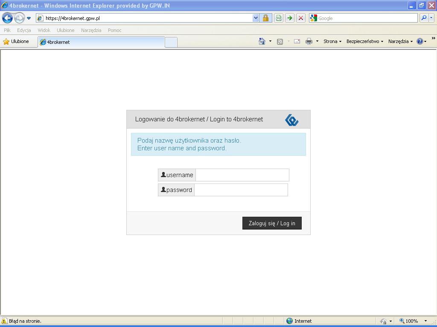
Task: Click the user icon beside username
Action: (x=163, y=175)
